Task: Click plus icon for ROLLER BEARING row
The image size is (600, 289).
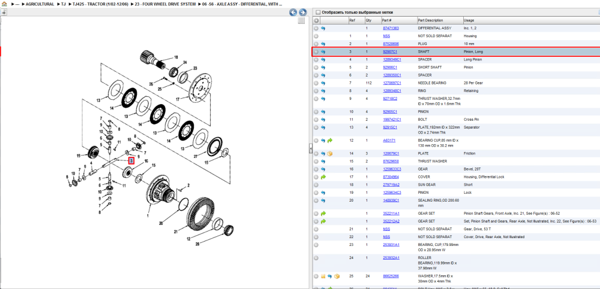Action: coord(316,258)
